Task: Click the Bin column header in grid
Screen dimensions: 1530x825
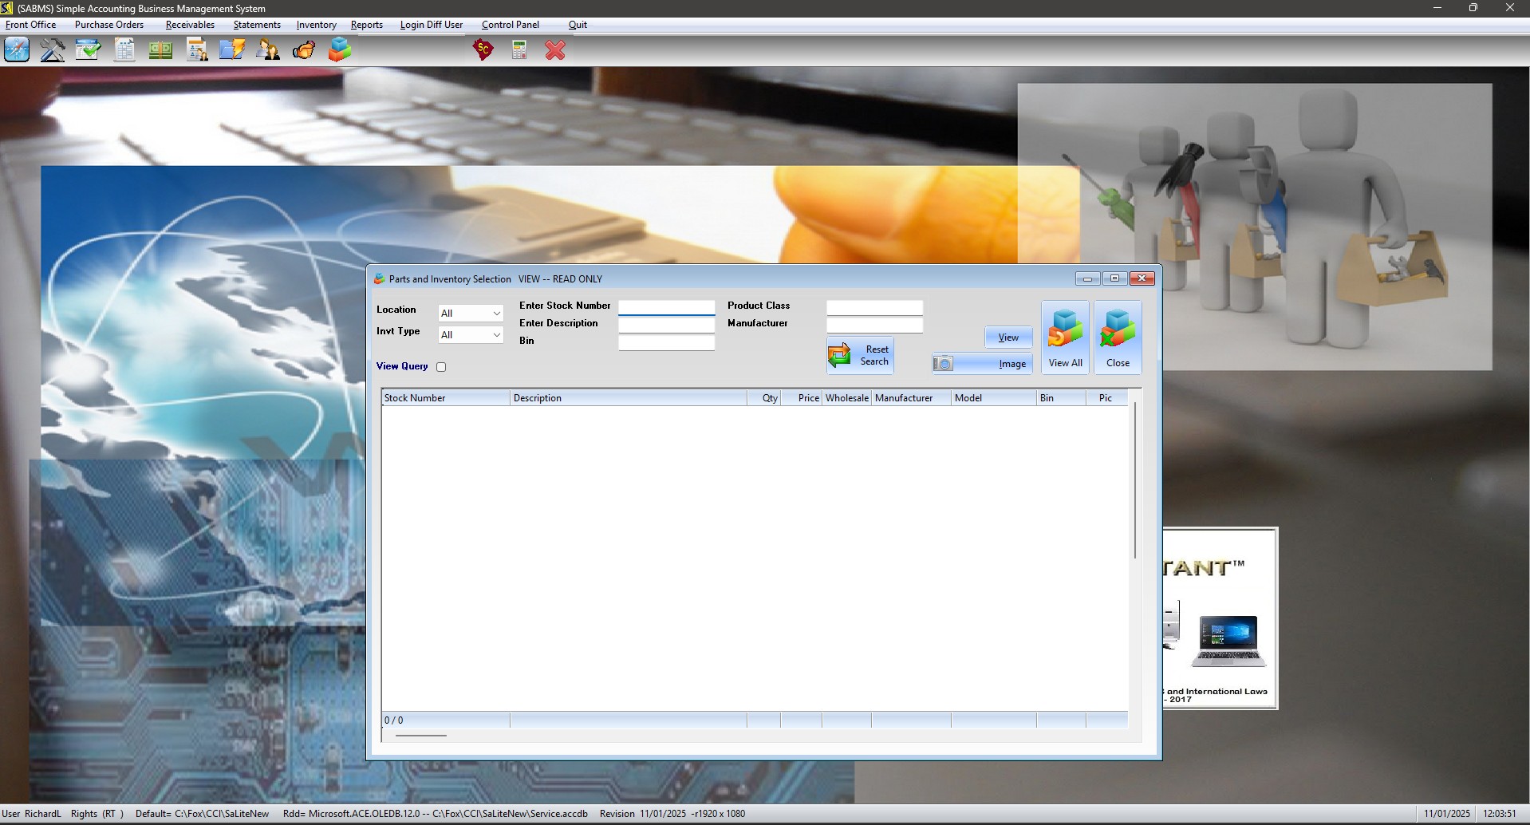Action: point(1062,397)
